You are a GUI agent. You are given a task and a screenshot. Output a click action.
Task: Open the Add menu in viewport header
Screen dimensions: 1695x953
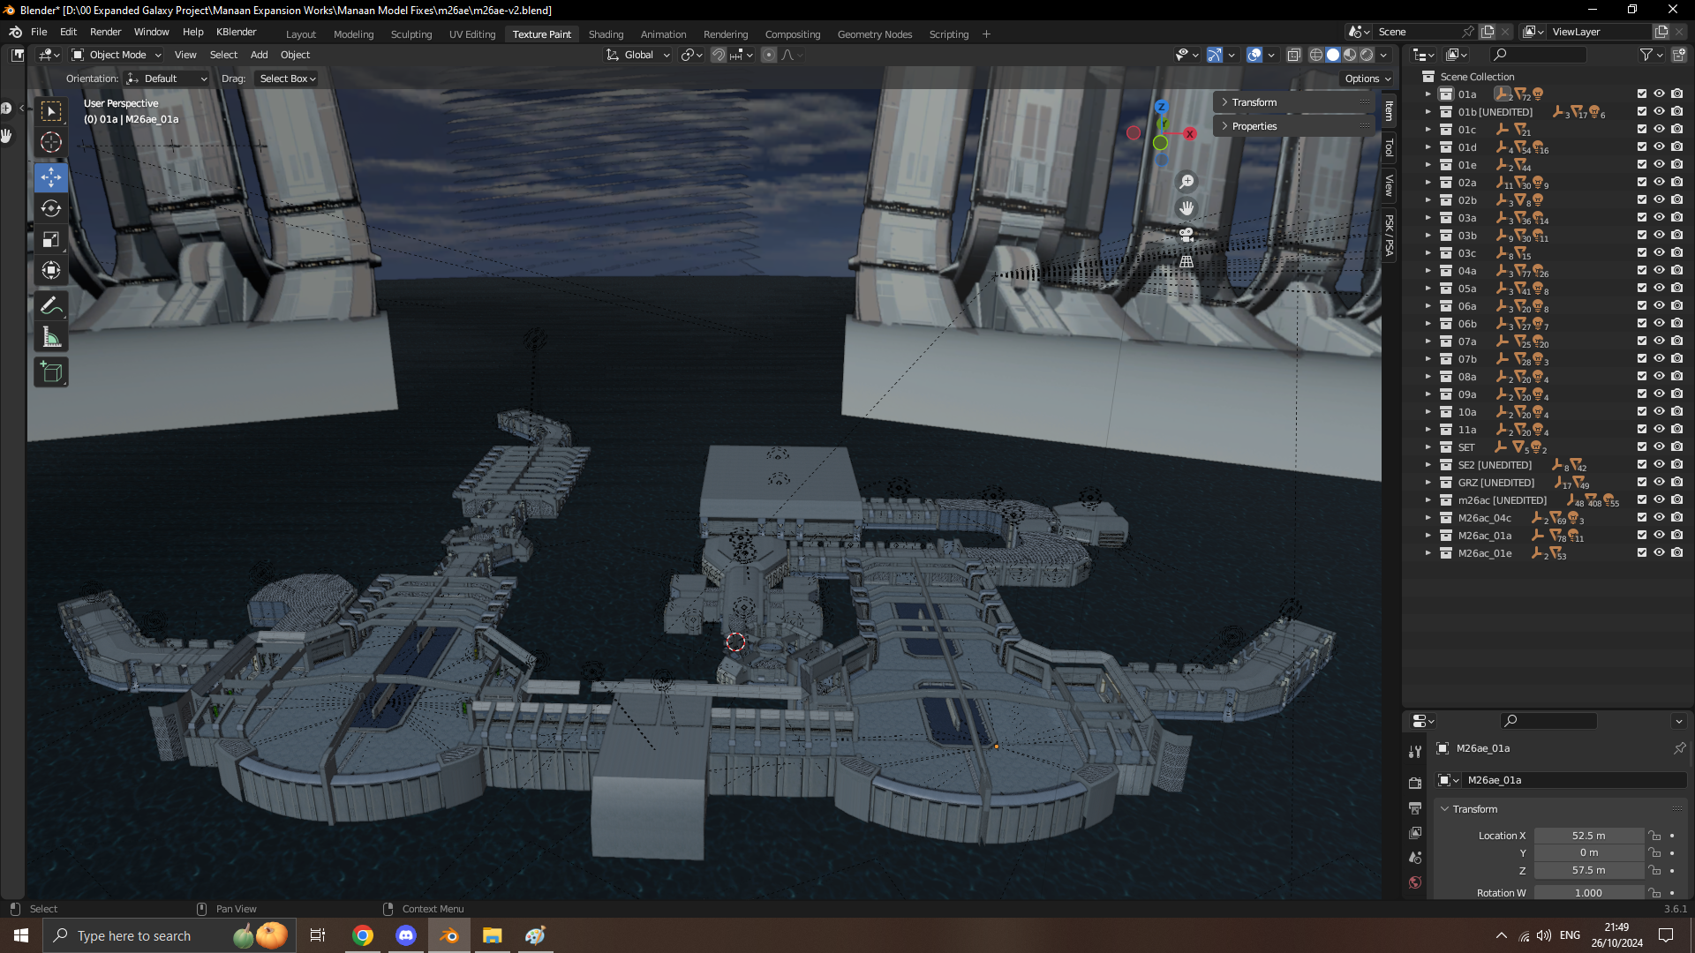tap(259, 55)
